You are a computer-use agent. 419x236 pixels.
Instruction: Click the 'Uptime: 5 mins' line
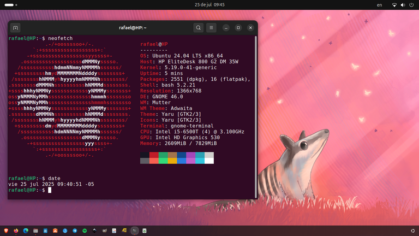pos(161,73)
